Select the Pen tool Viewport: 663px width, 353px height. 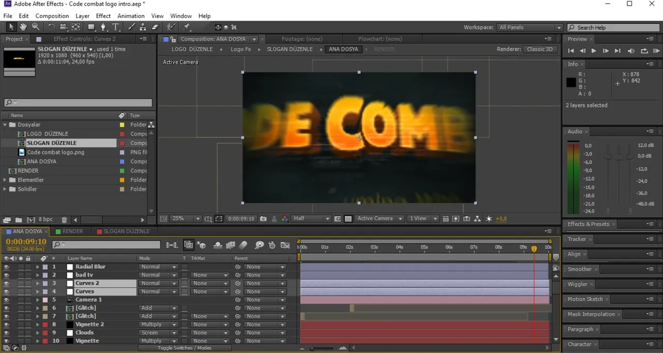coord(104,27)
